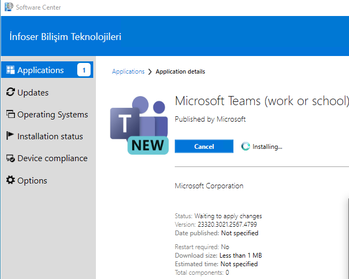The height and width of the screenshot is (279, 349).
Task: Click the Options gear icon
Action: (10, 180)
